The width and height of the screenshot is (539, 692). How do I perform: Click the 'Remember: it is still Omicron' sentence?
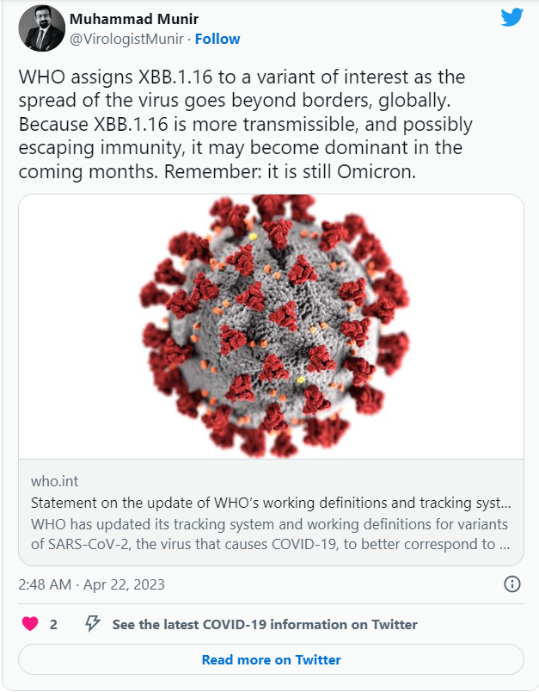pyautogui.click(x=290, y=171)
